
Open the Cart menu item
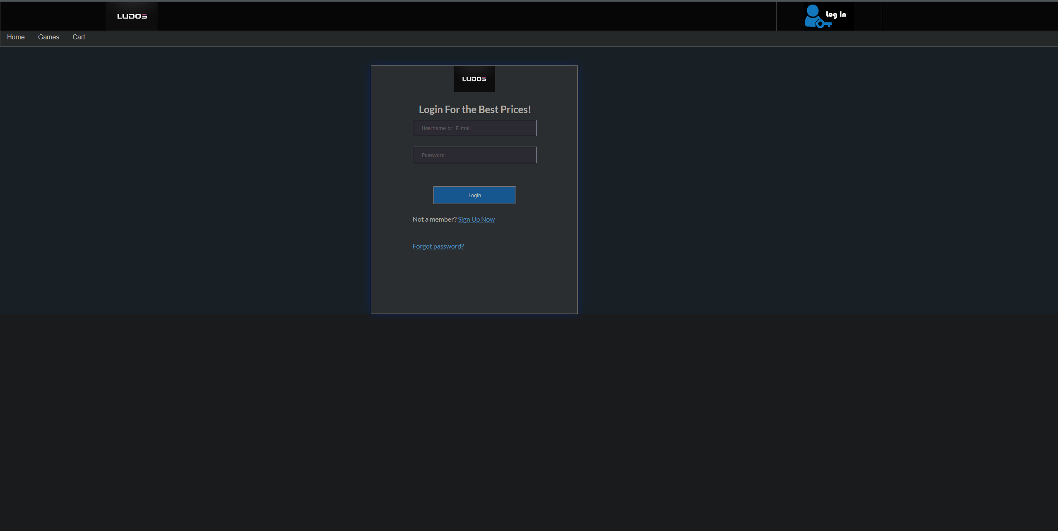pyautogui.click(x=79, y=37)
